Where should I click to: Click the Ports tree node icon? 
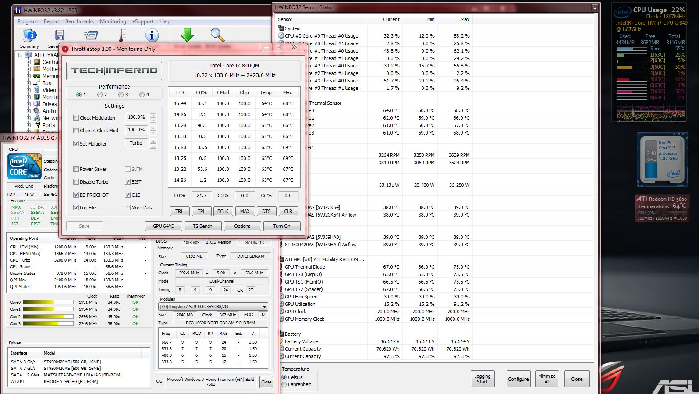(37, 125)
